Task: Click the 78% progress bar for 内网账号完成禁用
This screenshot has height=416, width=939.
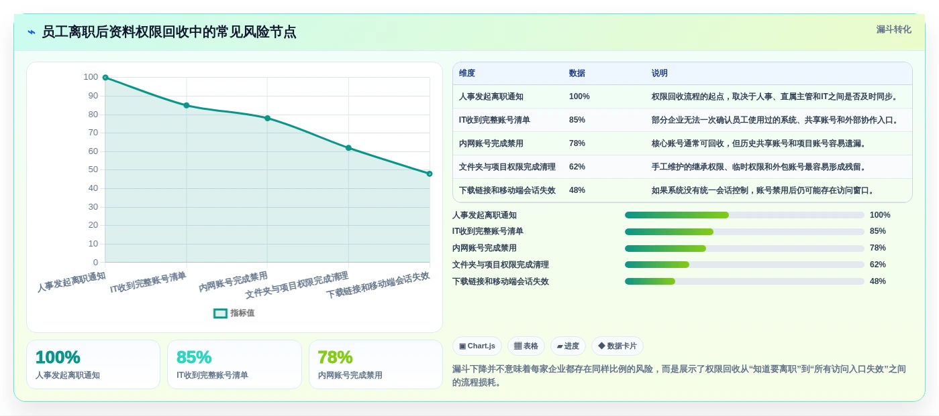Action: point(744,249)
